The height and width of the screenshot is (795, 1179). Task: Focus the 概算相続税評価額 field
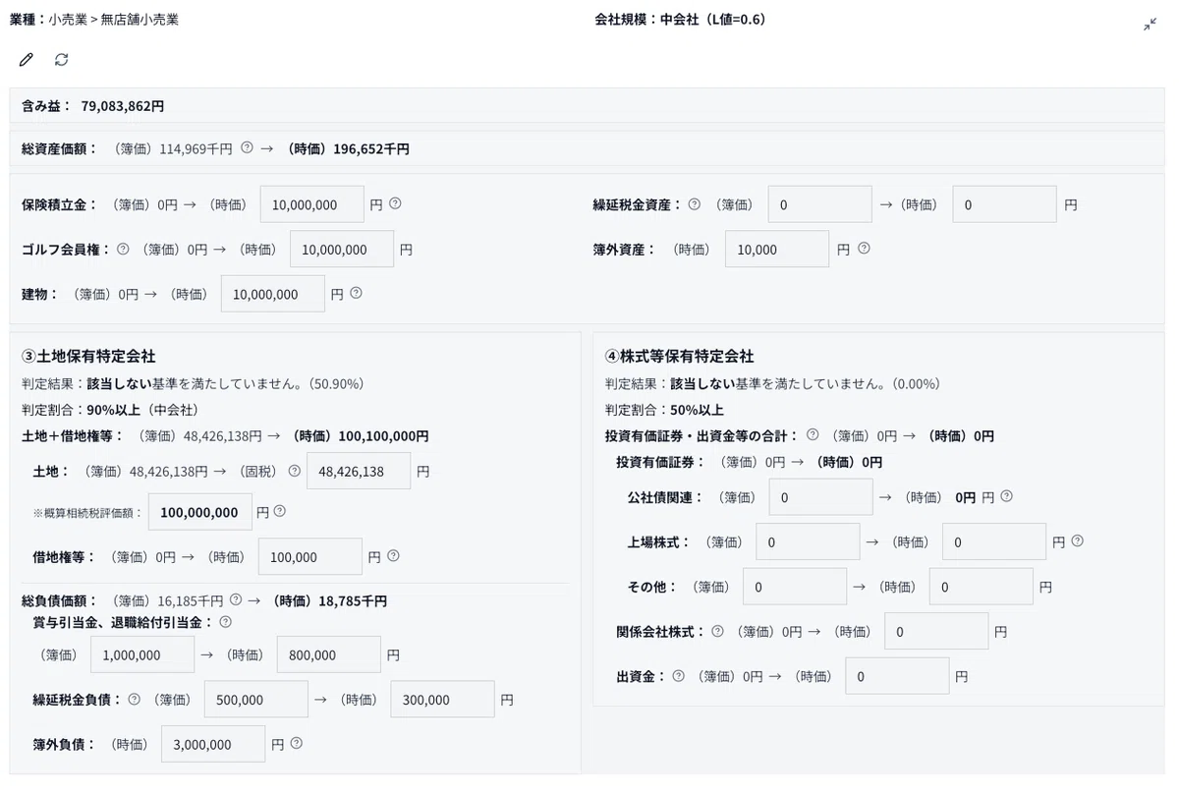tap(199, 512)
